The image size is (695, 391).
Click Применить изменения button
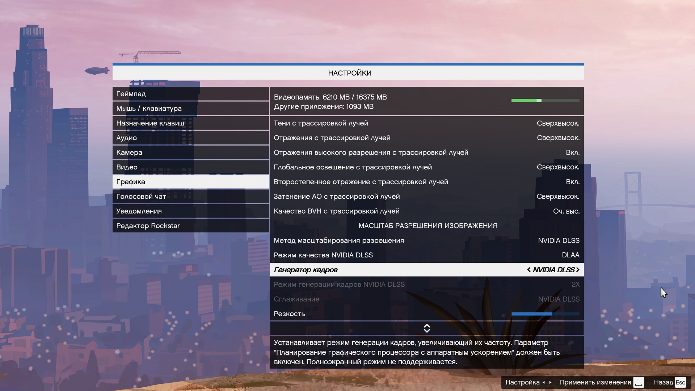click(595, 382)
